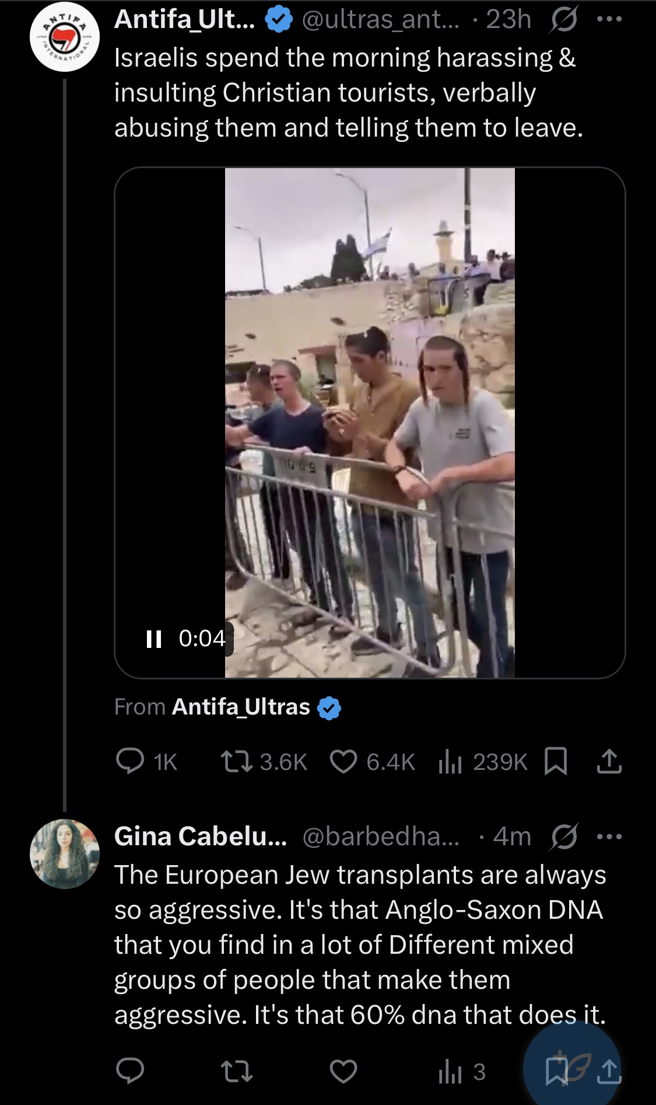
Task: Open the "From Antifa_Ultras" source link
Action: pyautogui.click(x=241, y=707)
